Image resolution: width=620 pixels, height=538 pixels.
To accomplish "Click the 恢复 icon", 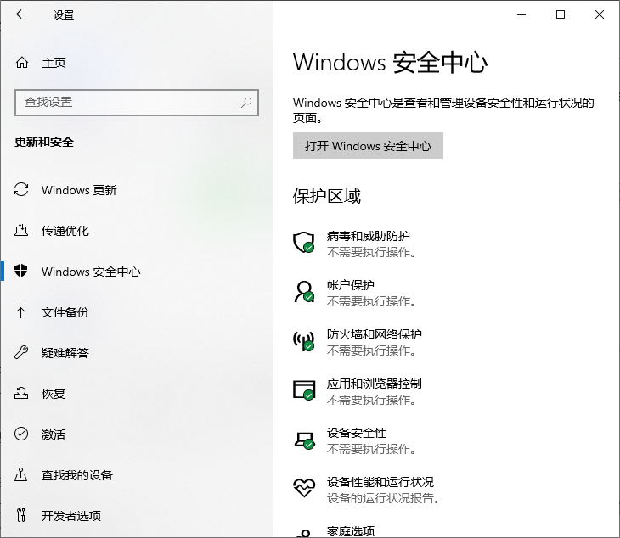I will click(21, 393).
